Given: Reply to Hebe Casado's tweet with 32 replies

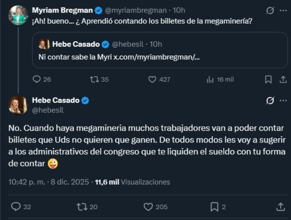Looking at the screenshot, I should pos(16,207).
